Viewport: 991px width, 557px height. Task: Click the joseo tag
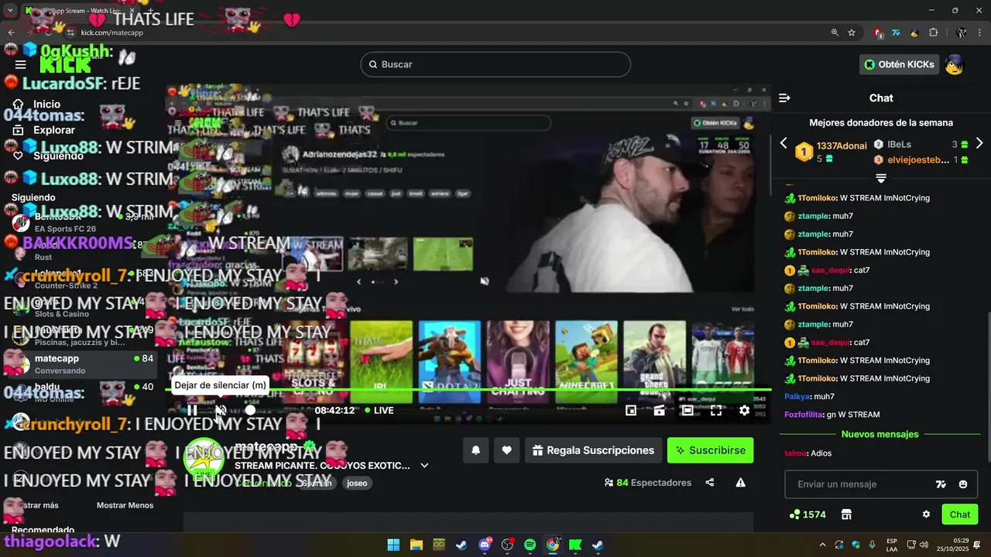pyautogui.click(x=357, y=483)
